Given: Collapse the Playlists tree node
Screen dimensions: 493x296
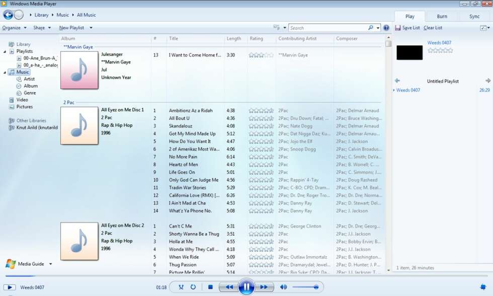Looking at the screenshot, I should coord(5,51).
